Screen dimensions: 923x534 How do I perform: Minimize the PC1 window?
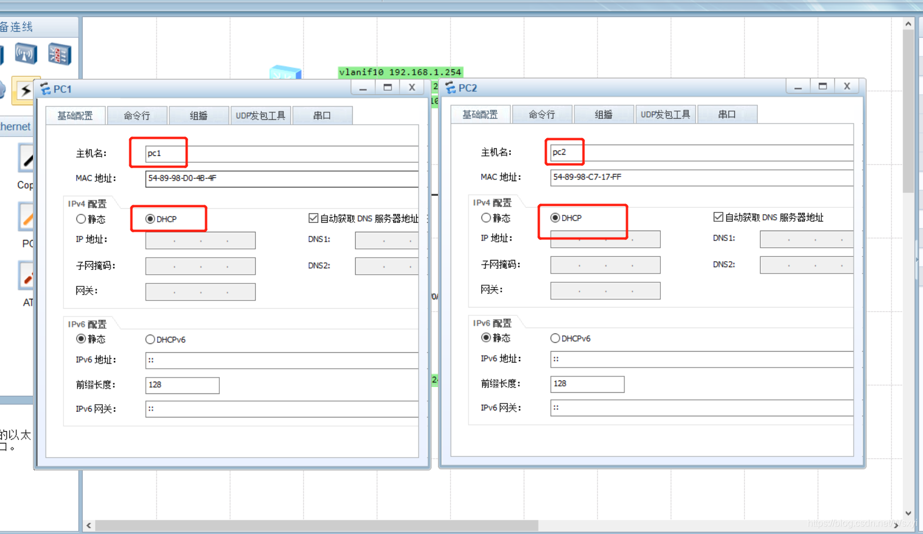(x=363, y=88)
